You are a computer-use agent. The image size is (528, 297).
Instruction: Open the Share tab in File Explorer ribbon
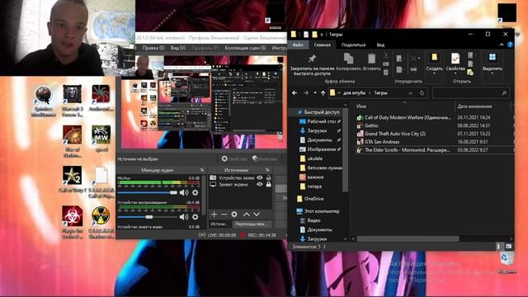(x=353, y=45)
